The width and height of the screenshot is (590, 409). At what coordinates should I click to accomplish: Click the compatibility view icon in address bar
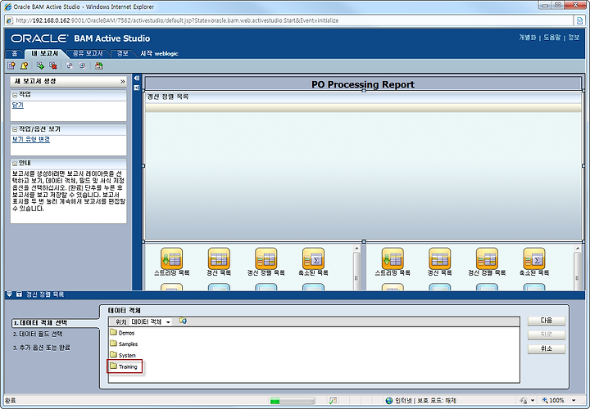[580, 20]
